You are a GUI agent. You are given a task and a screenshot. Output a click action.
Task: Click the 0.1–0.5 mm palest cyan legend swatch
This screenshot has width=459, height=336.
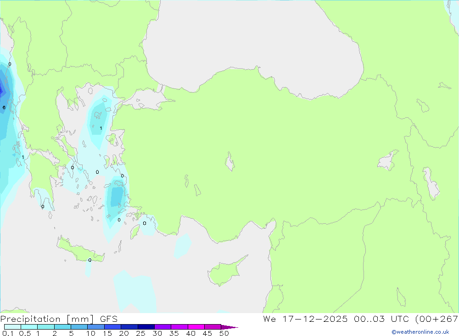[x=12, y=327]
